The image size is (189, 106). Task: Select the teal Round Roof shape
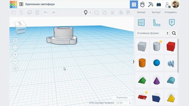pyautogui.click(x=171, y=80)
